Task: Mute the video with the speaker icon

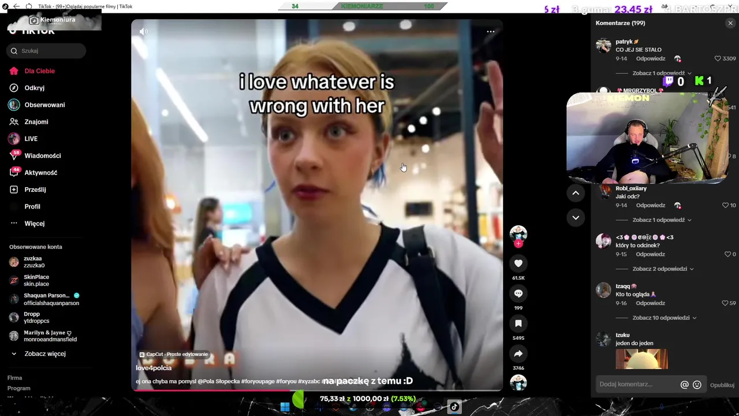Action: point(143,32)
